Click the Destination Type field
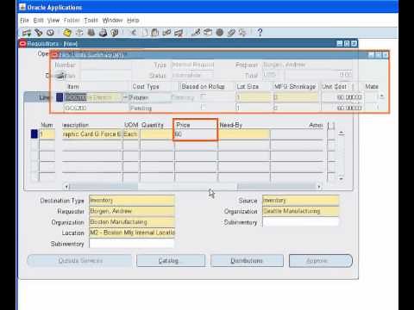Screen dimensions: 414x310 [132, 201]
